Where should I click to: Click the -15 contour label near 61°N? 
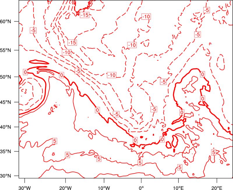click(x=84, y=15)
